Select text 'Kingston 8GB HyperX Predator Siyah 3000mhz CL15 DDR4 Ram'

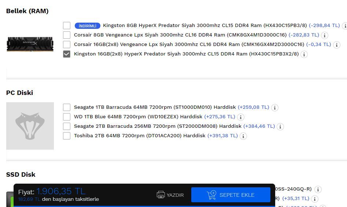tap(182, 25)
